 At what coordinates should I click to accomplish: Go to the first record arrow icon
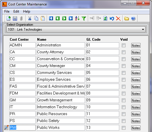[51, 18]
